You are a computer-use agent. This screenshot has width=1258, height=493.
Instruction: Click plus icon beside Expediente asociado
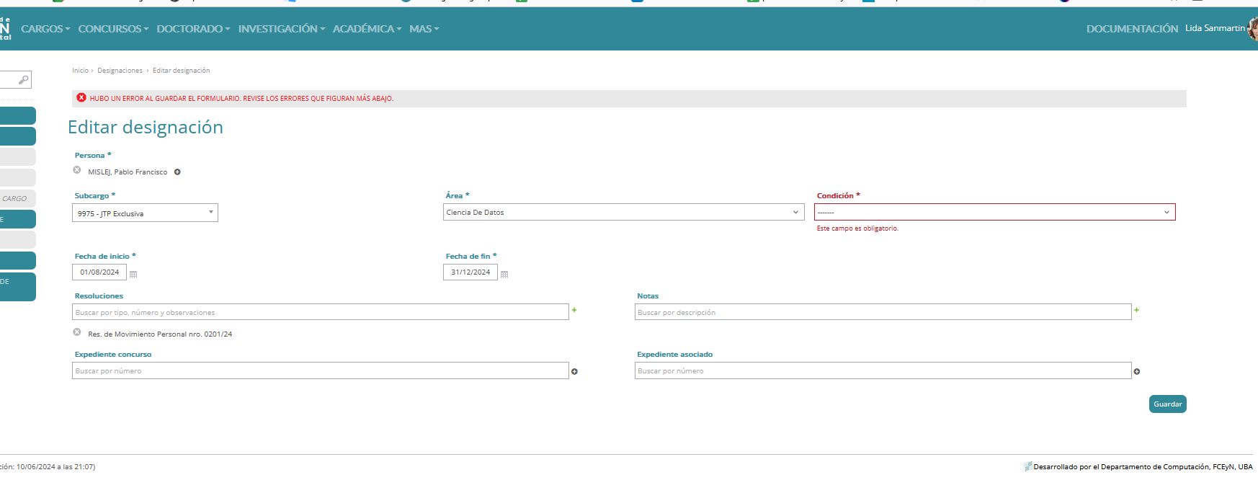(1137, 372)
